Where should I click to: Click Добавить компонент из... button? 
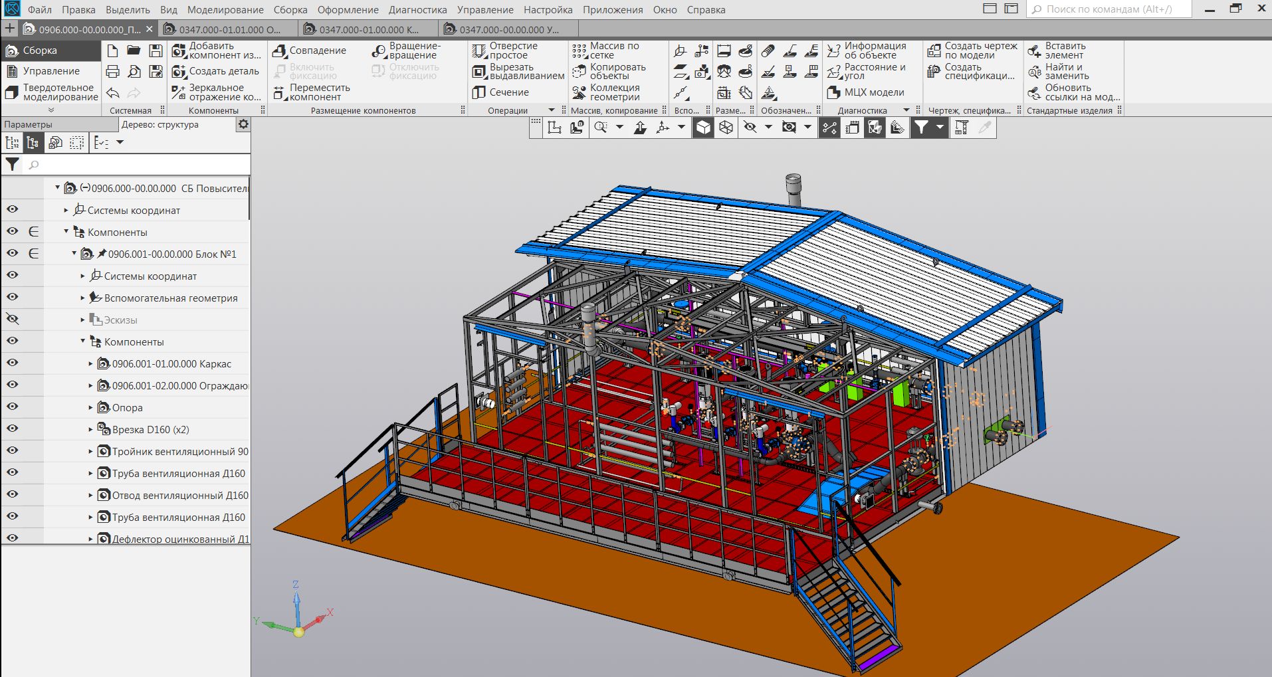pos(216,50)
